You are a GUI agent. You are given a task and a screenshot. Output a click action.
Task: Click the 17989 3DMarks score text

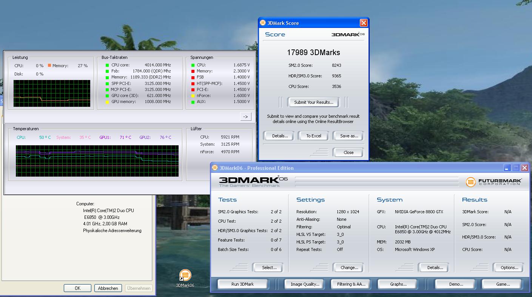tap(313, 52)
